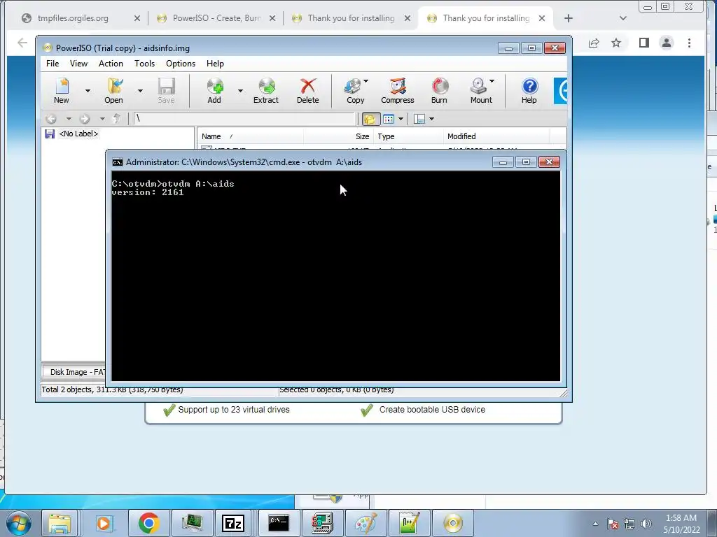Open an image with the Open icon
This screenshot has width=717, height=537.
pyautogui.click(x=114, y=91)
